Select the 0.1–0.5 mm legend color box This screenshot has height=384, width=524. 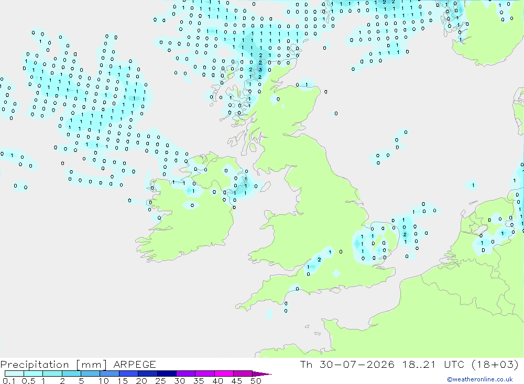14,374
